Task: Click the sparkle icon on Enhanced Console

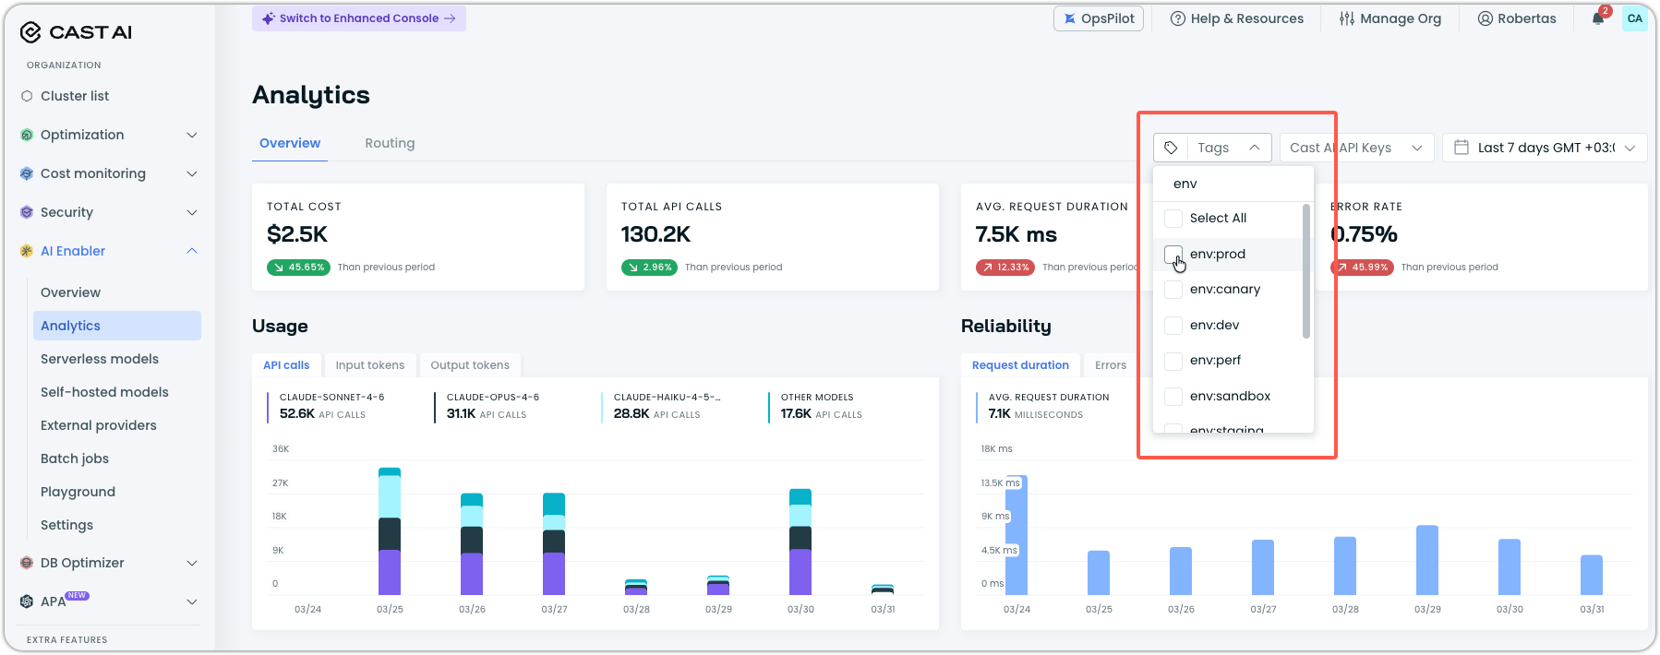Action: (269, 18)
